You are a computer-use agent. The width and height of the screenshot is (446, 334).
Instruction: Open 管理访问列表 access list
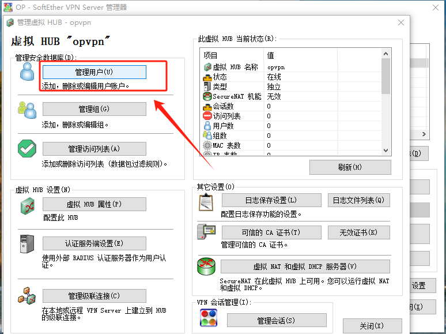pos(94,149)
